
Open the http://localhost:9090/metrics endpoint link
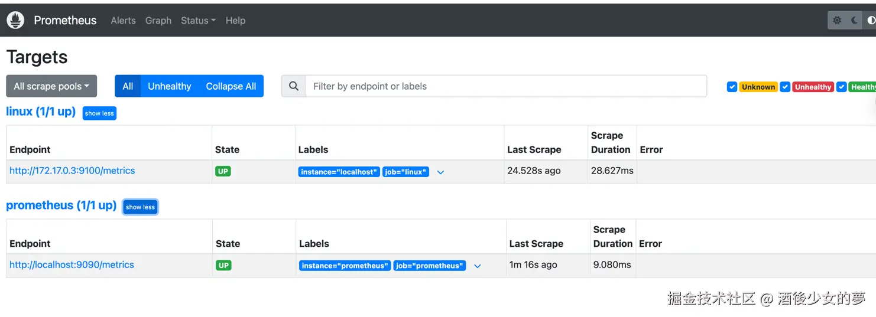click(72, 264)
